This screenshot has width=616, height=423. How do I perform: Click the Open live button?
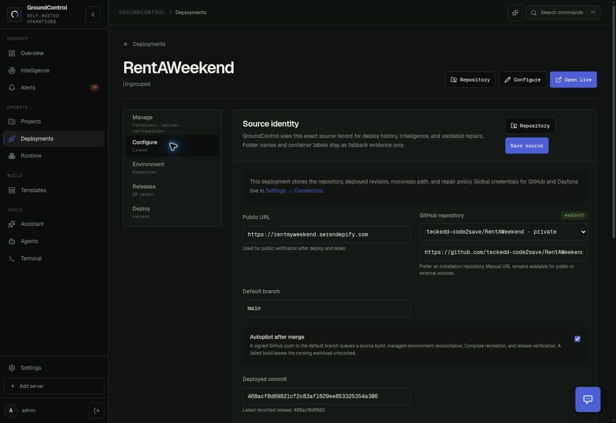[x=573, y=80]
